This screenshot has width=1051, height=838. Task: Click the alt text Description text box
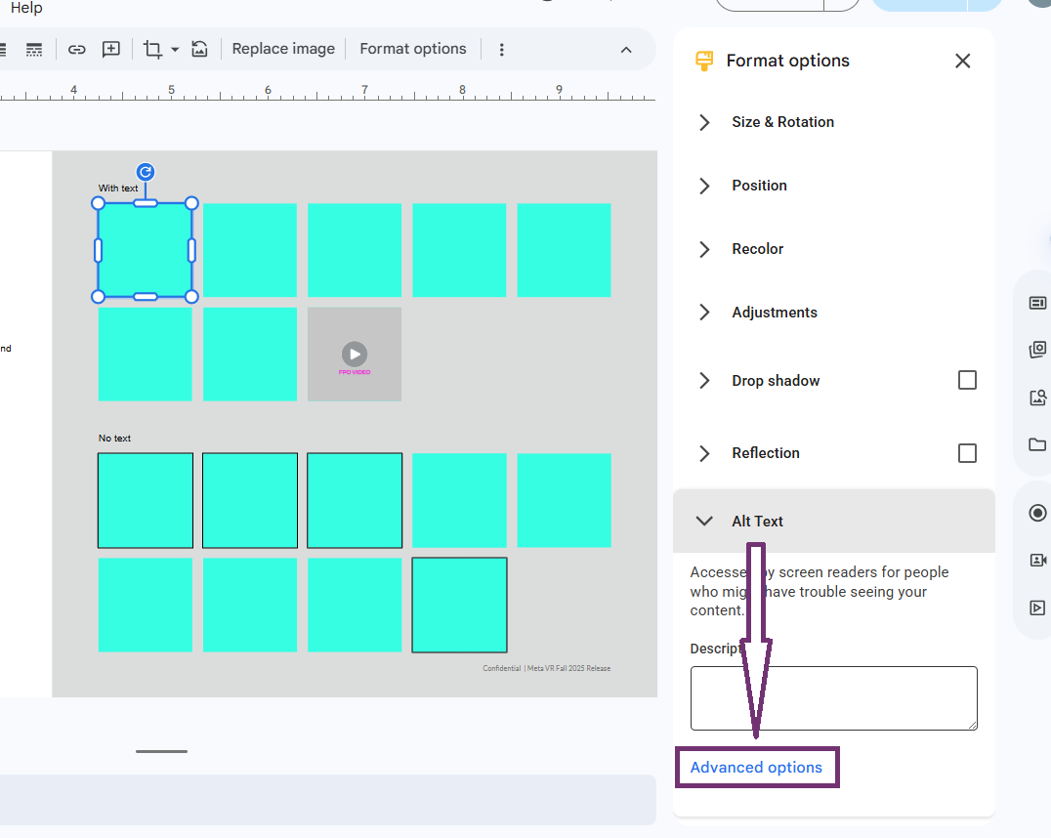[x=833, y=697]
